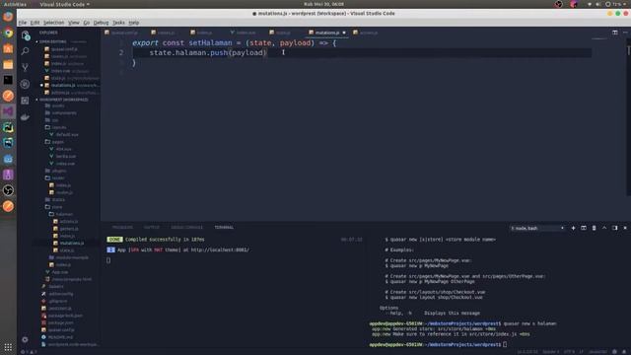The width and height of the screenshot is (631, 355).
Task: Follow the http://localhost:8081/ link in terminal
Action: pyautogui.click(x=220, y=249)
